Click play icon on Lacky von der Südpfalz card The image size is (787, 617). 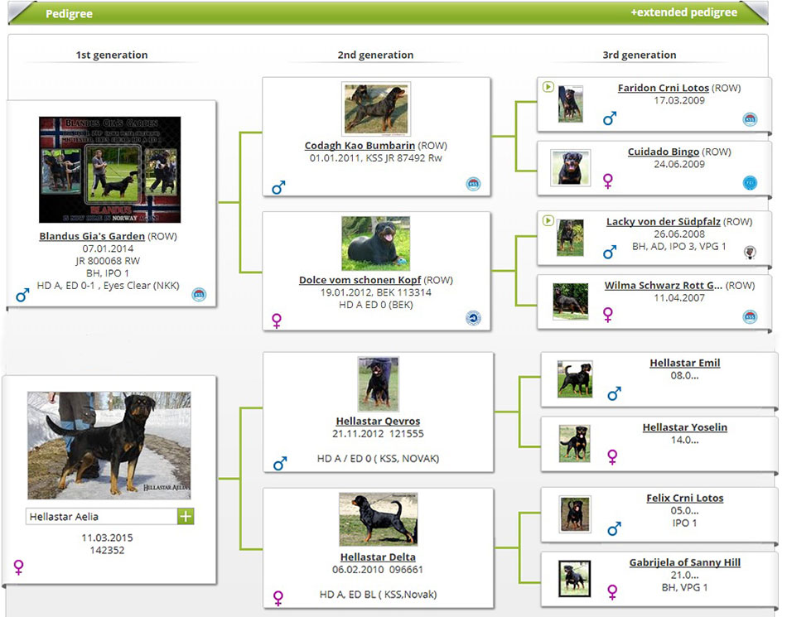548,220
